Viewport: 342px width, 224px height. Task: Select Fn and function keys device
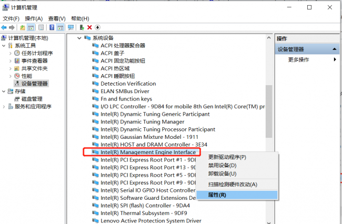tap(126, 99)
